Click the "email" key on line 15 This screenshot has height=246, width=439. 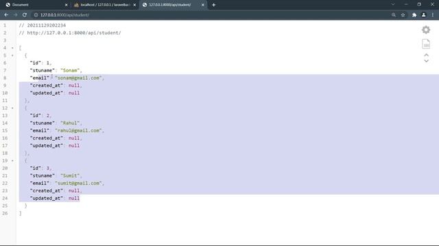40,131
